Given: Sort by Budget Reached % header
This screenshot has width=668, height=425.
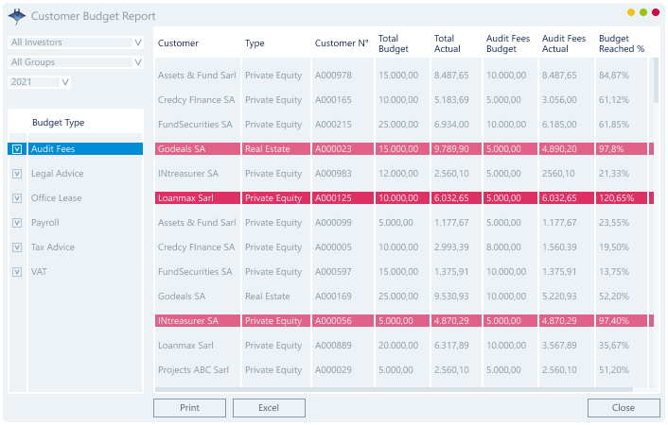Looking at the screenshot, I should pyautogui.click(x=622, y=43).
